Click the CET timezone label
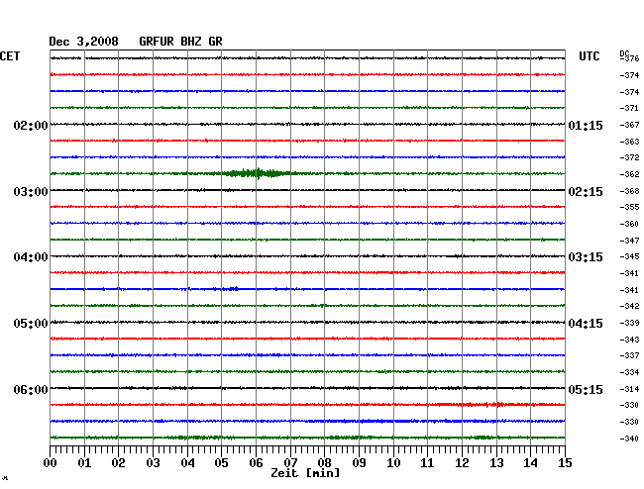Screen dimensions: 644x489 (10, 56)
